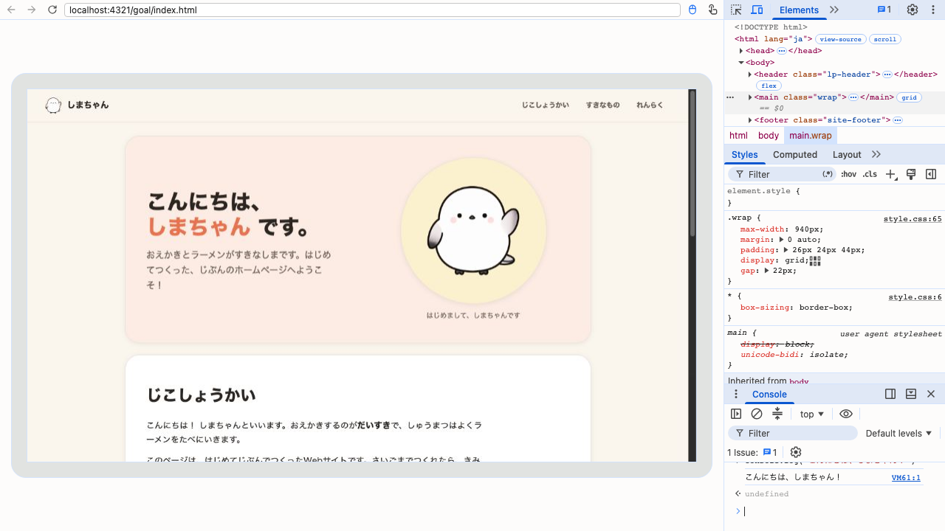Go forward in browser history
The width and height of the screenshot is (945, 531).
point(32,10)
